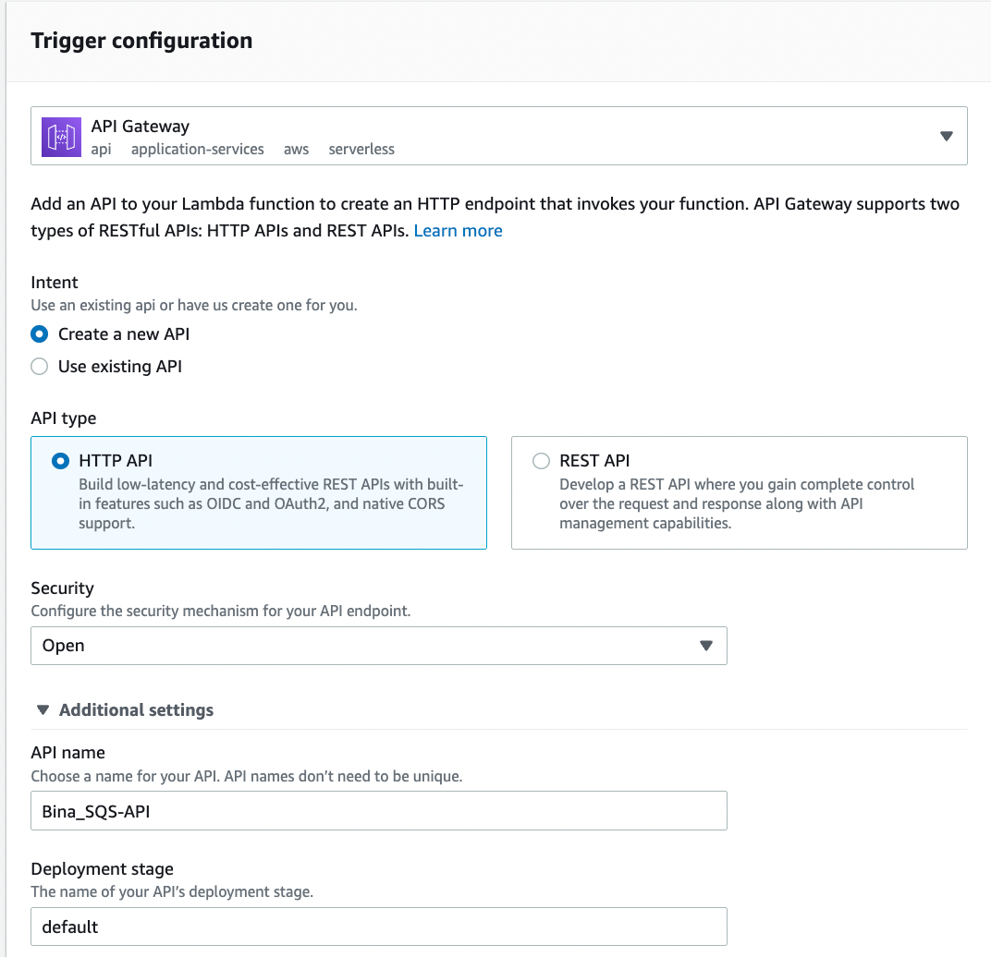
Task: Click the 'api' tag under API Gateway
Action: (100, 149)
